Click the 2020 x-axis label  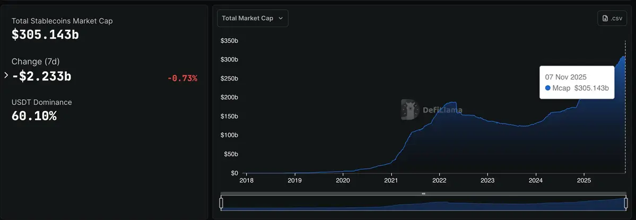pos(343,180)
